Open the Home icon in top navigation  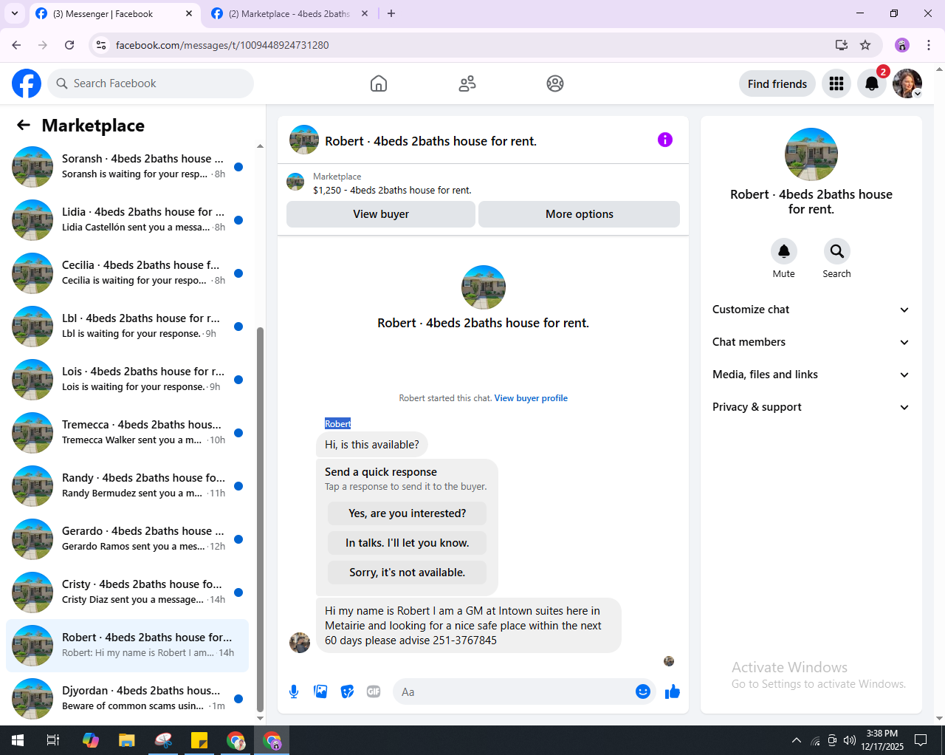379,83
